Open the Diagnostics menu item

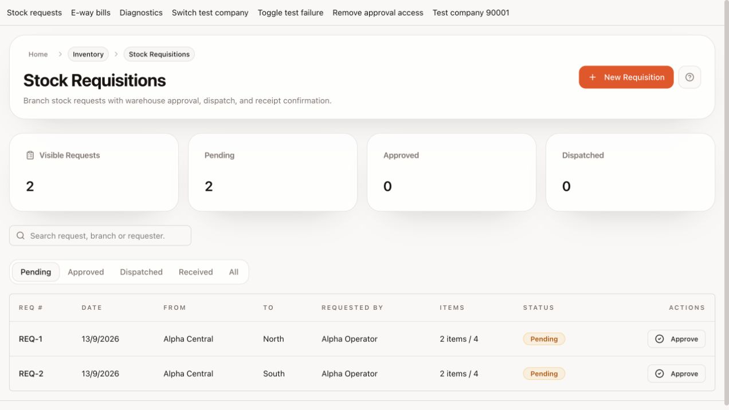(x=141, y=13)
